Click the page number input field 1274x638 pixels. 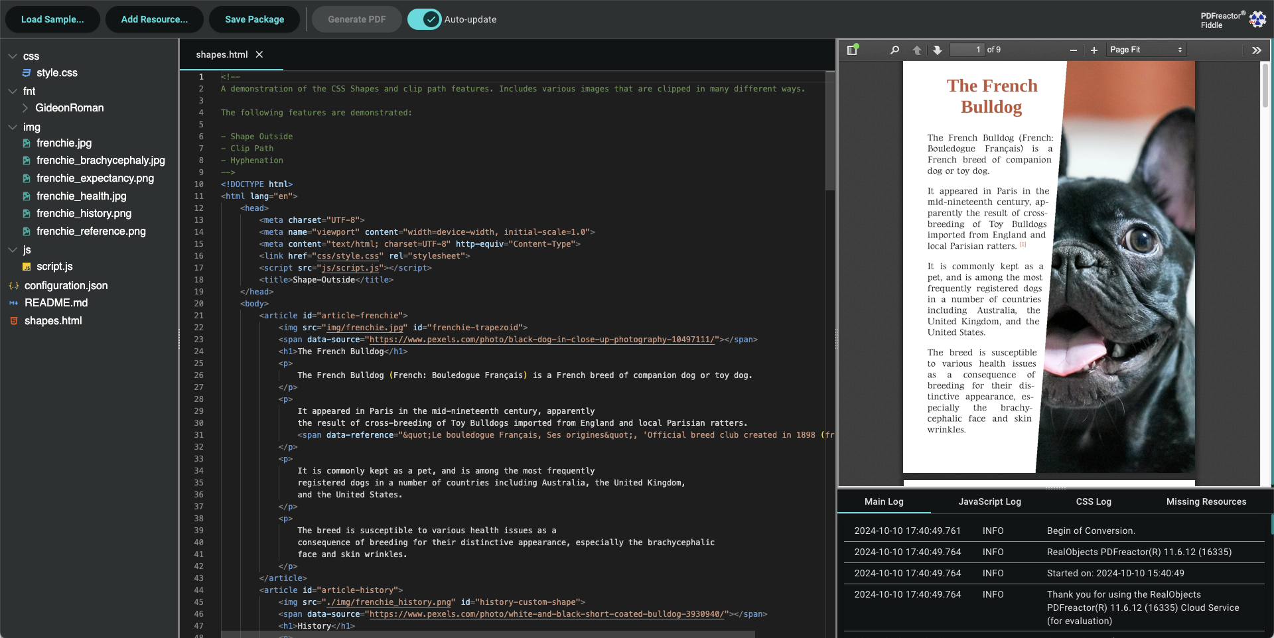click(x=969, y=49)
